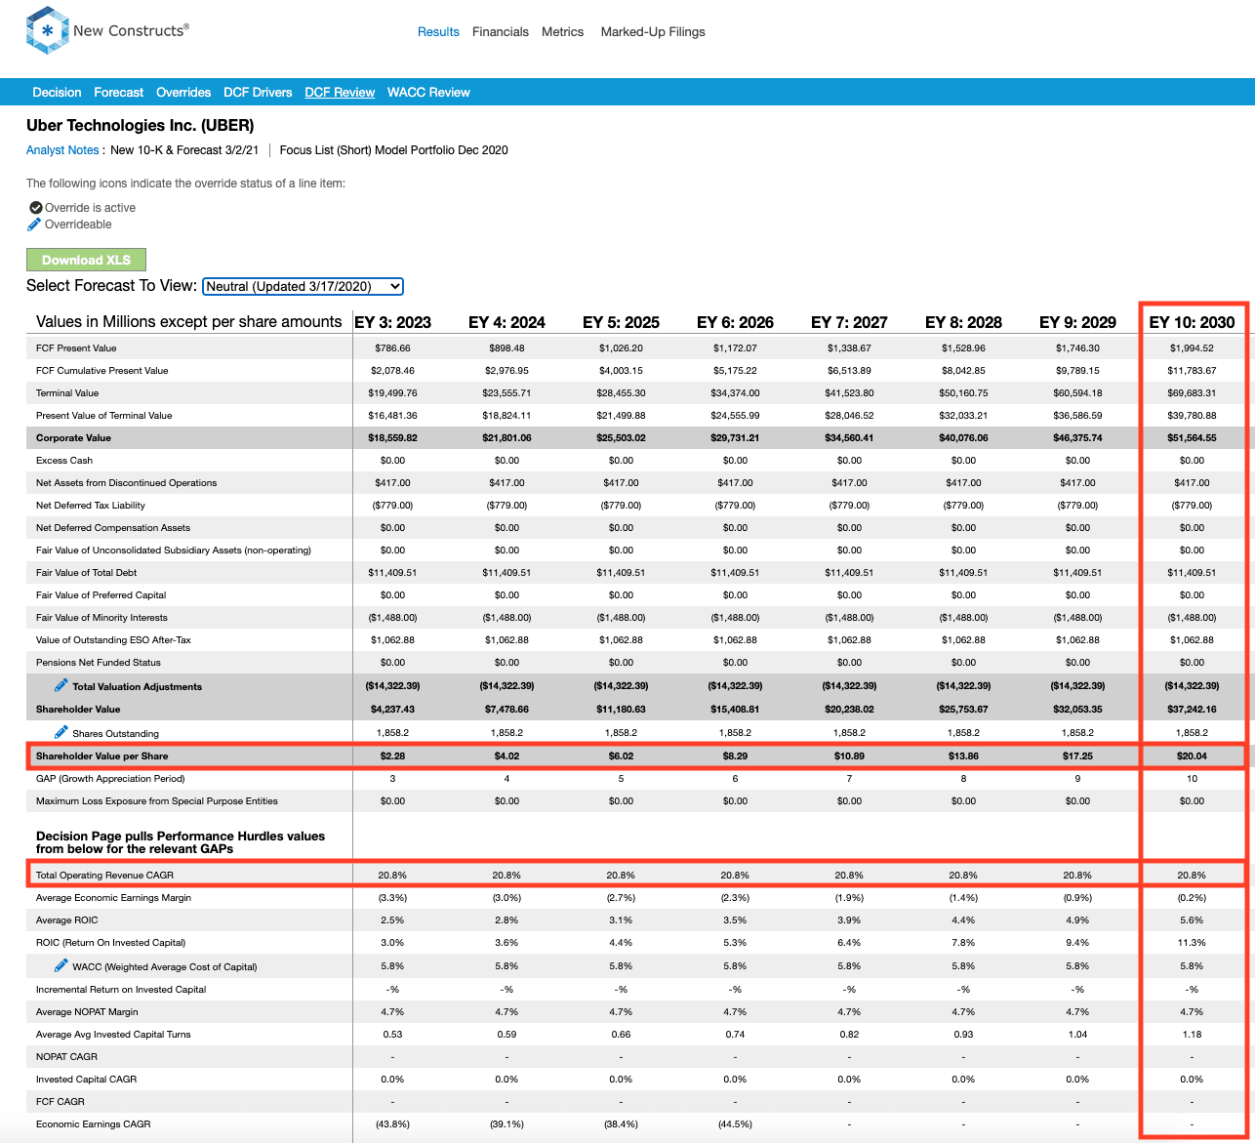This screenshot has width=1255, height=1143.
Task: Click the EY 7: 2027 column header
Action: (x=849, y=322)
